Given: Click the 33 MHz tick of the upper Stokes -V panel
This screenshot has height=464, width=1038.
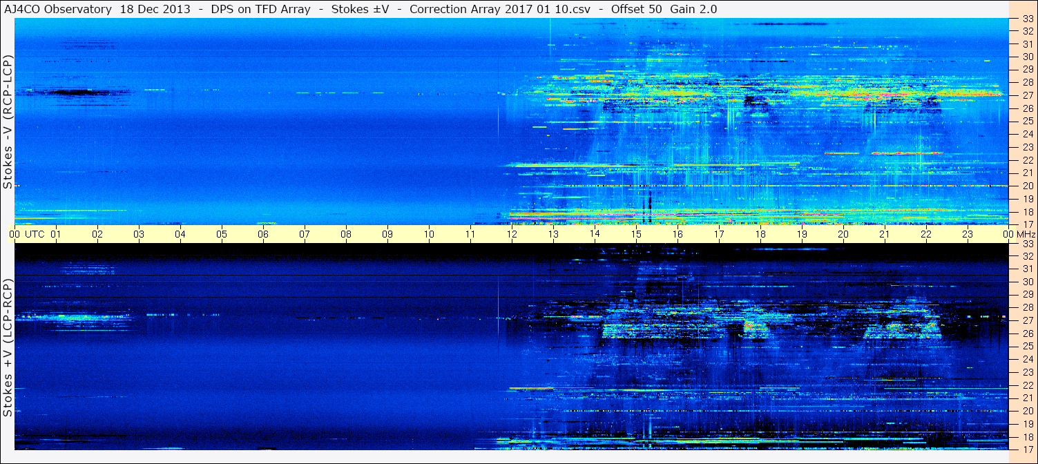Looking at the screenshot, I should pyautogui.click(x=1027, y=17).
